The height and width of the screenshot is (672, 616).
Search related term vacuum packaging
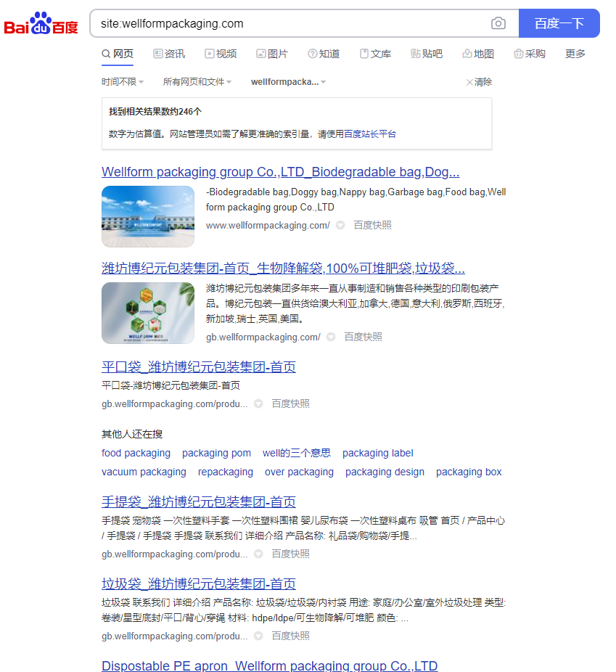click(144, 472)
